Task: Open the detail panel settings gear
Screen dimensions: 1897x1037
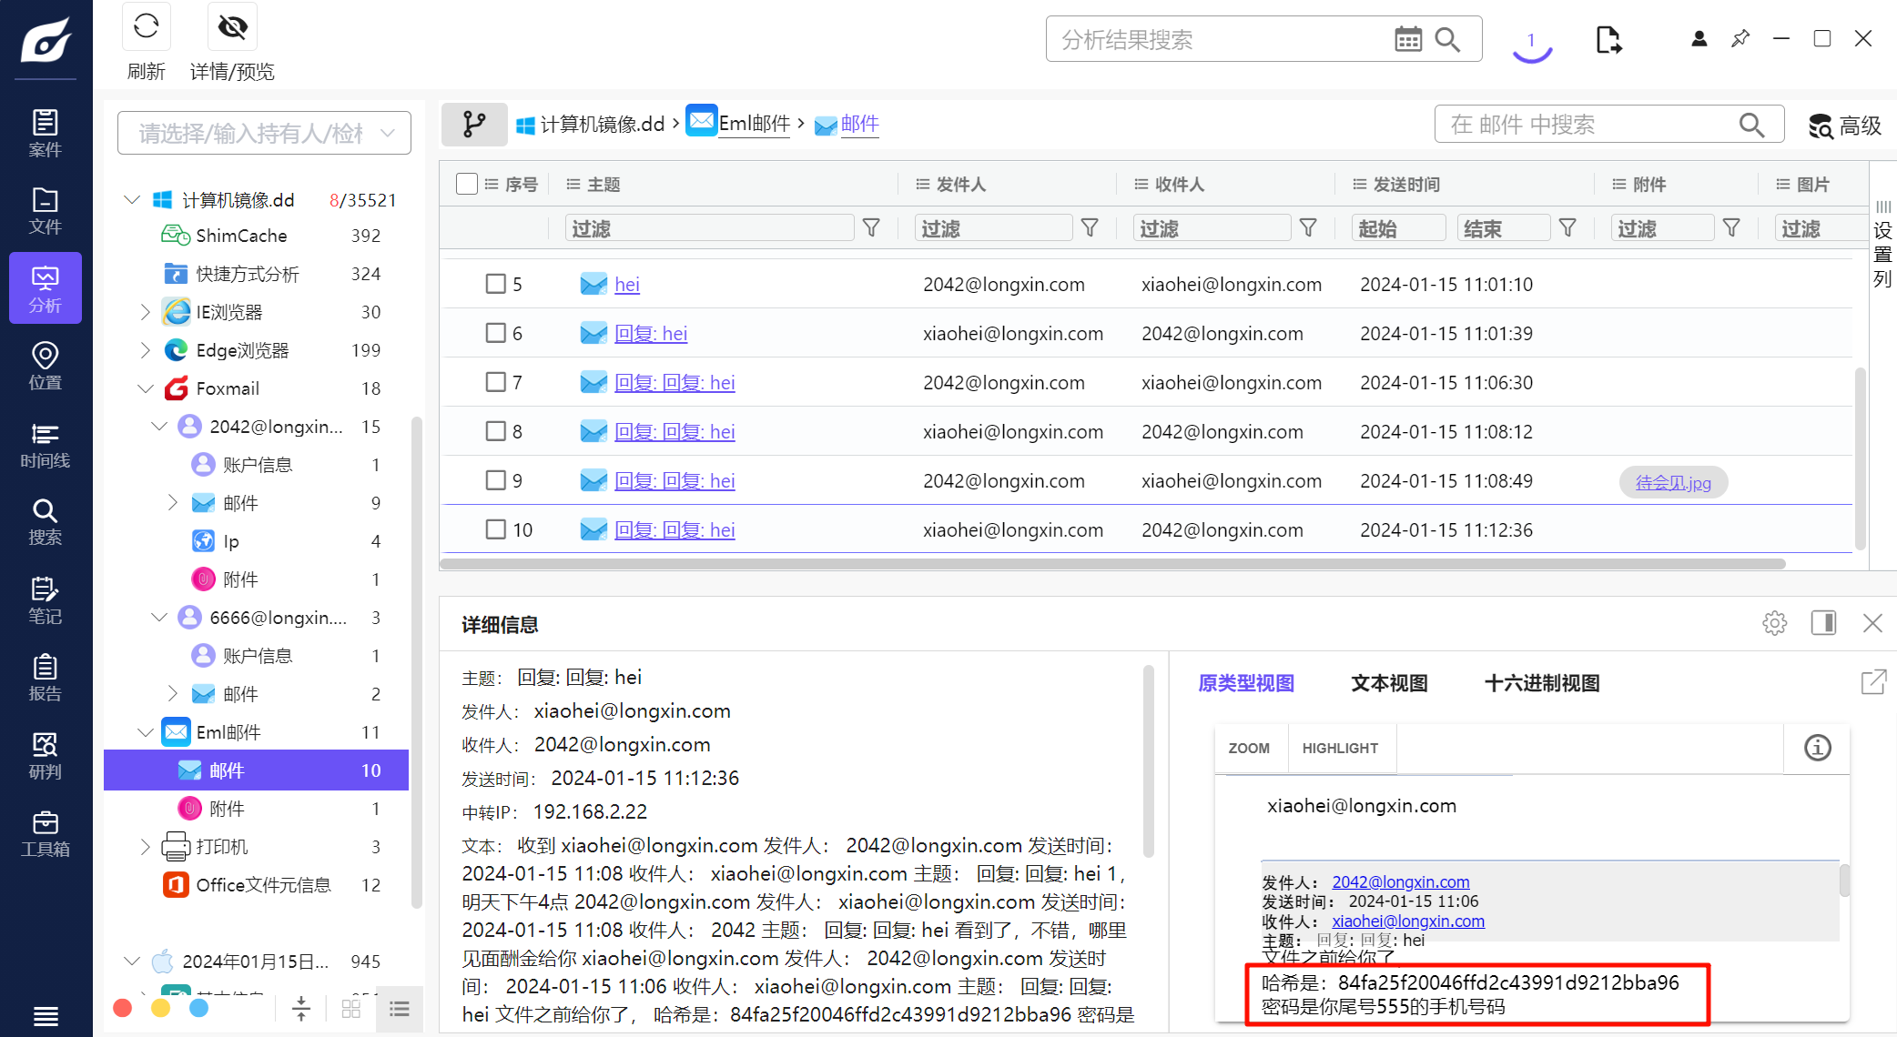Action: [1774, 623]
